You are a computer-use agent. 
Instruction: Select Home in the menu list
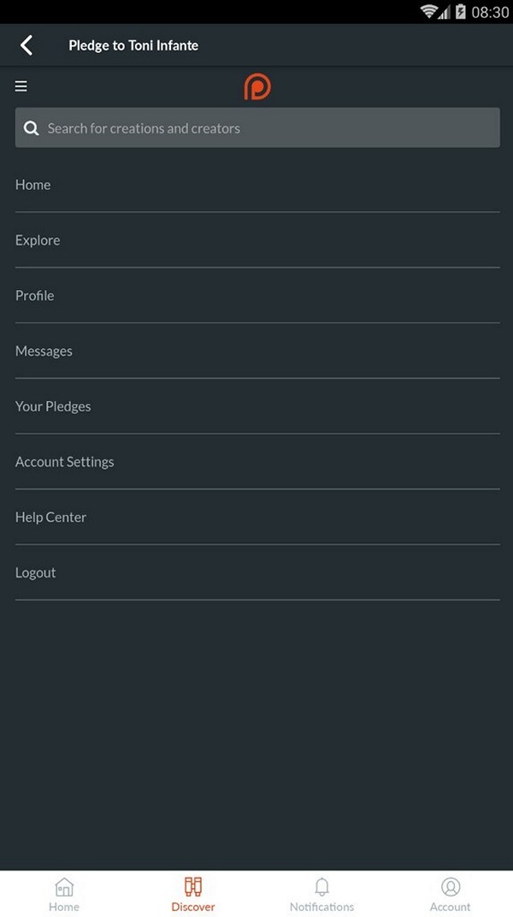257,185
